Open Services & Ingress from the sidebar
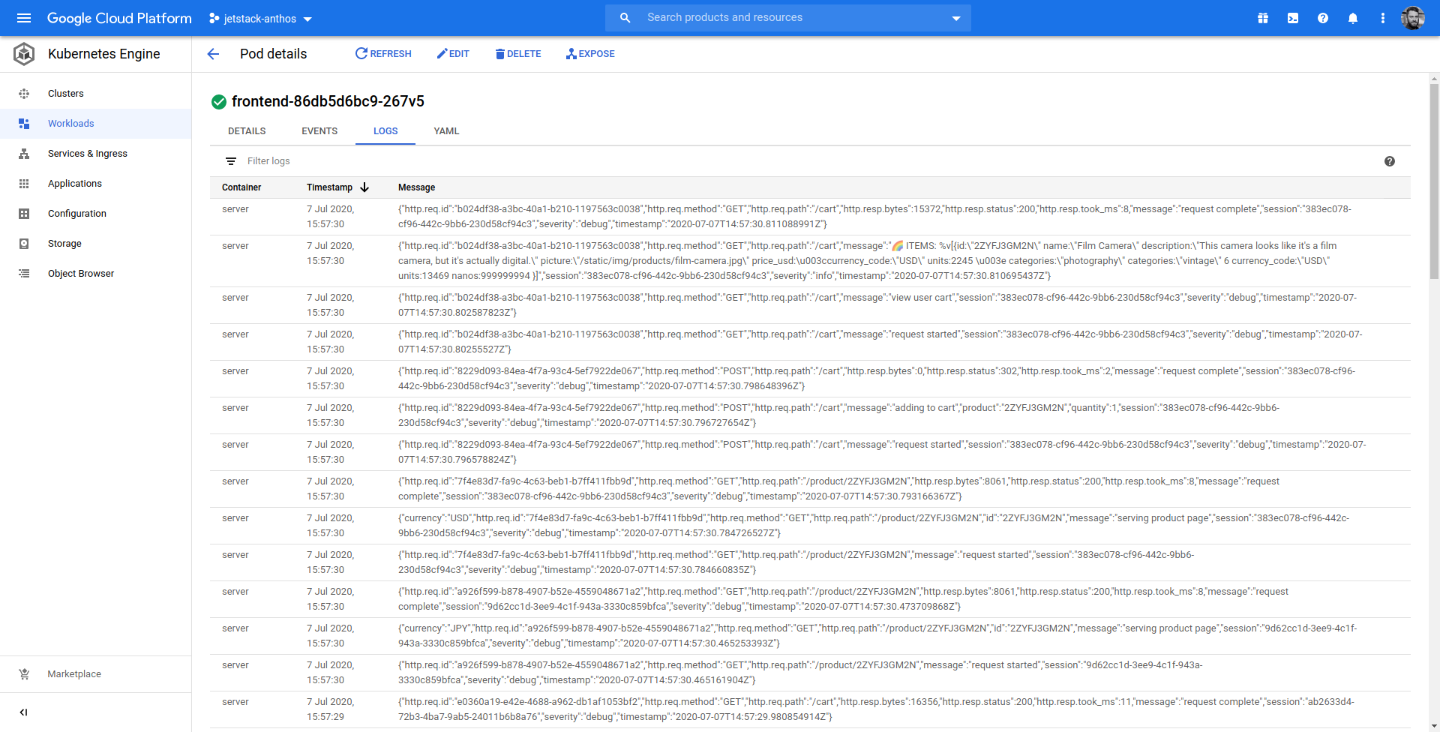 87,153
